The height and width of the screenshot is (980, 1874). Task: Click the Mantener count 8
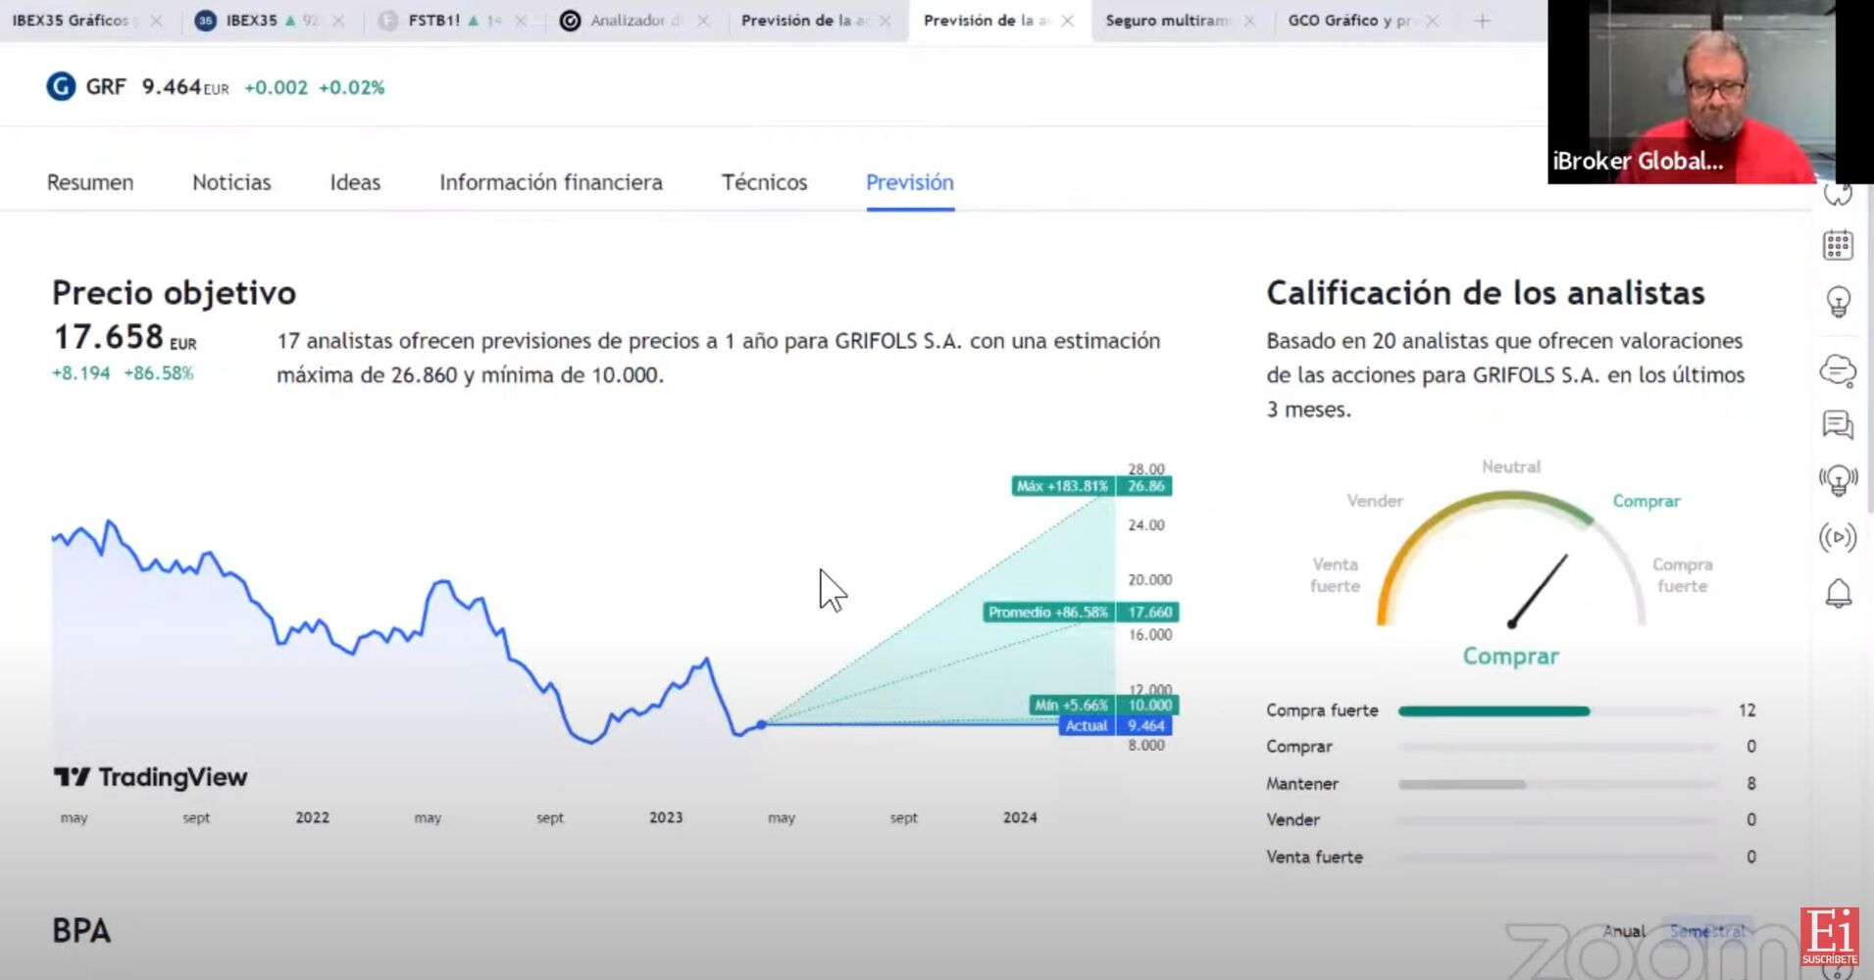[1751, 784]
